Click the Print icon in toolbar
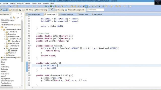Image resolution: width=161 pixels, height=90 pixels. coord(7,6)
